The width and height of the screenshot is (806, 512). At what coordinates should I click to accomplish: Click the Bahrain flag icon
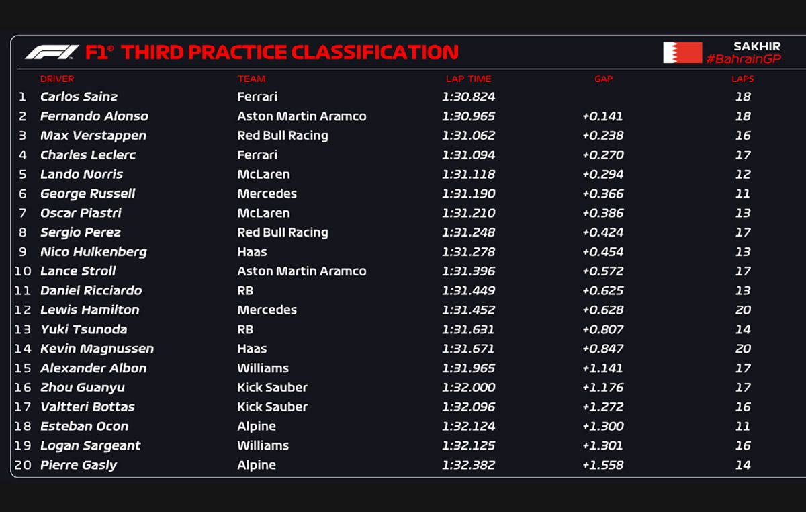pyautogui.click(x=682, y=52)
